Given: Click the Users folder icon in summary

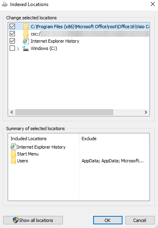Looking at the screenshot, I should (13, 161).
